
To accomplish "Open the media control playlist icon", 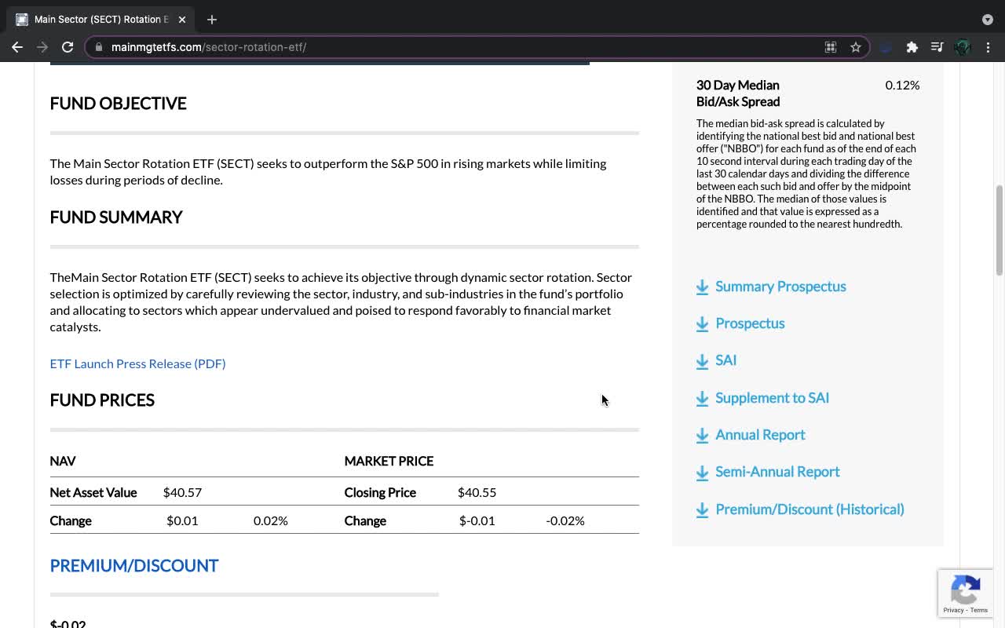I will point(937,47).
